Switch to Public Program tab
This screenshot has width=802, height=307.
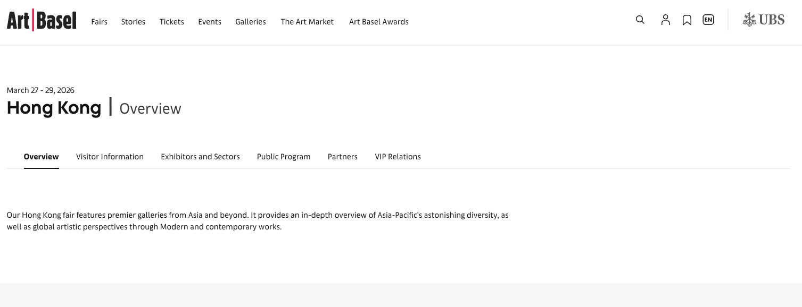[x=284, y=157]
